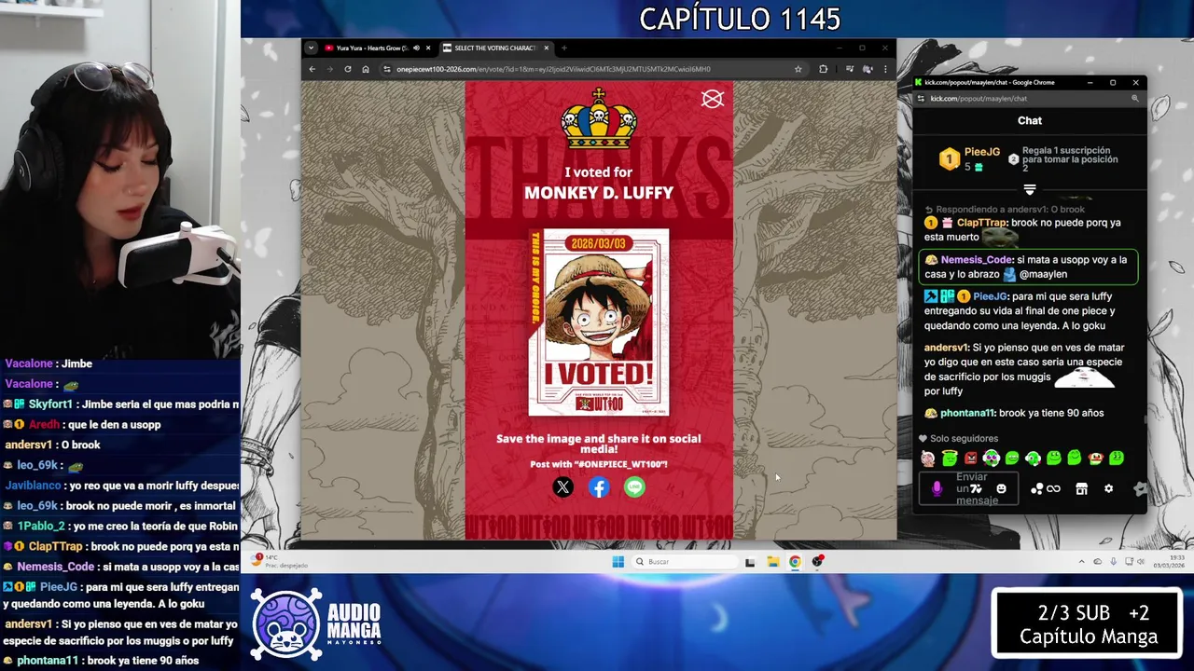Open the Chrome three-dot menu
This screenshot has width=1194, height=671.
coord(885,69)
